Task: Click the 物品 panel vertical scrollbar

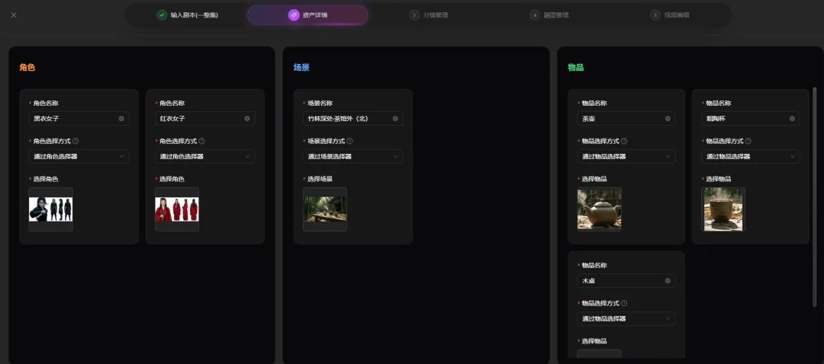Action: pos(815,196)
